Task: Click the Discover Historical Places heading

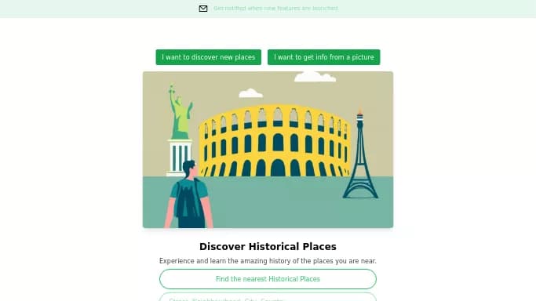Action: [x=268, y=246]
